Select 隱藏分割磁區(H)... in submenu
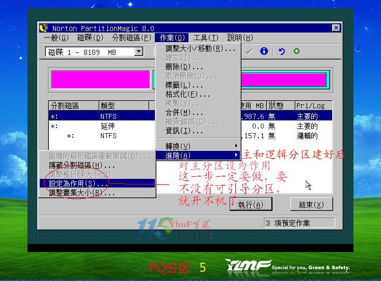Viewport: 381px width, 281px height. [97, 165]
